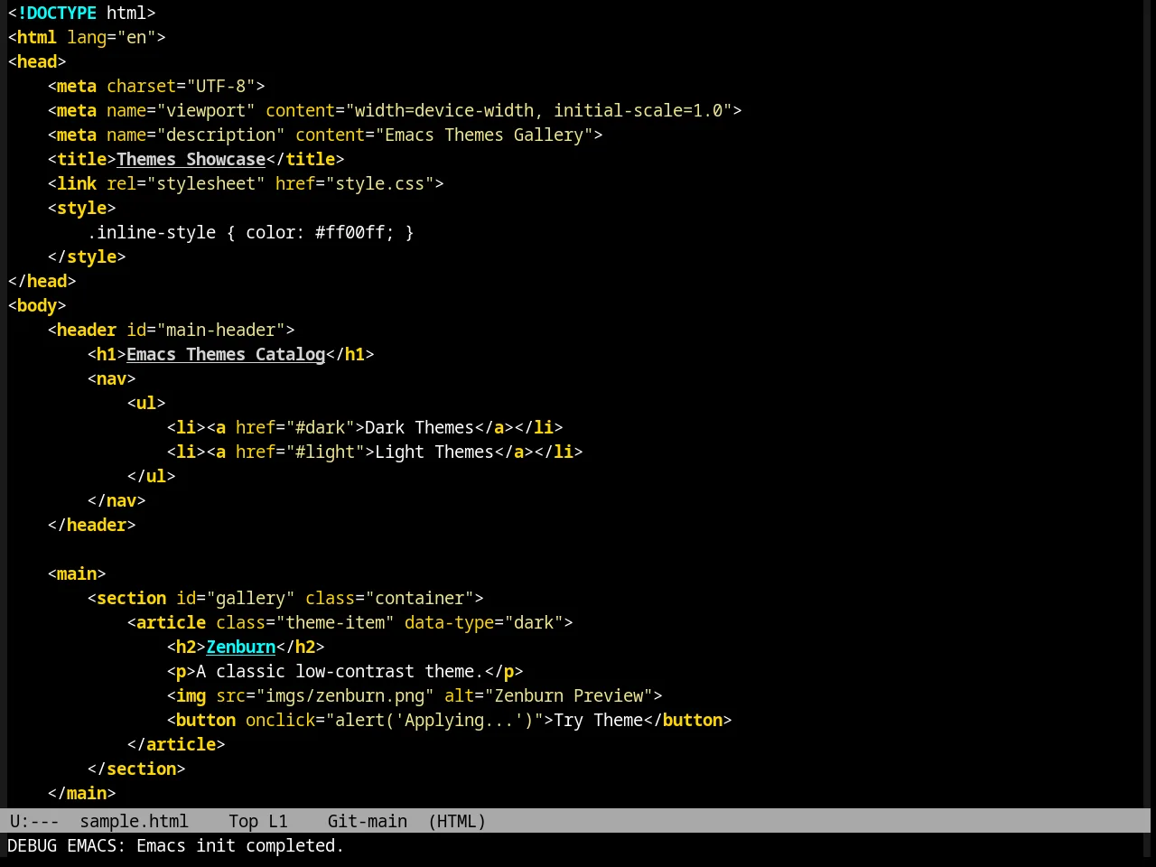
Task: Click the closing '</main>' tag
Action: 82,793
